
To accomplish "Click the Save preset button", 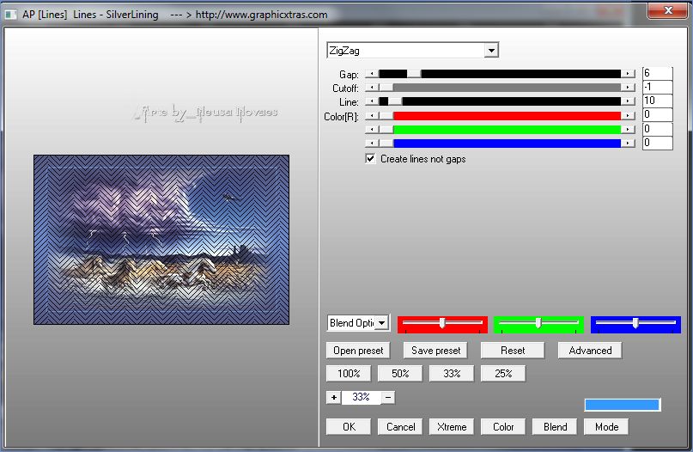I will (435, 351).
